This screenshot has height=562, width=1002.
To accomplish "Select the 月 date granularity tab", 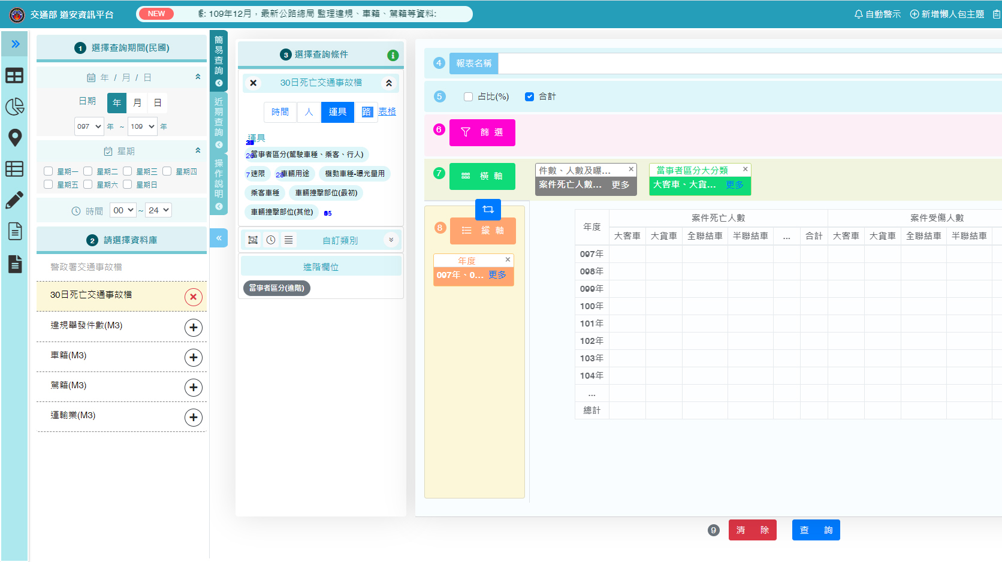I will (137, 103).
